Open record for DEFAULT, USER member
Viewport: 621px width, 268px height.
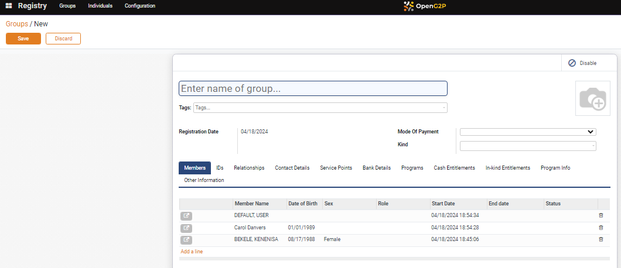(x=186, y=216)
